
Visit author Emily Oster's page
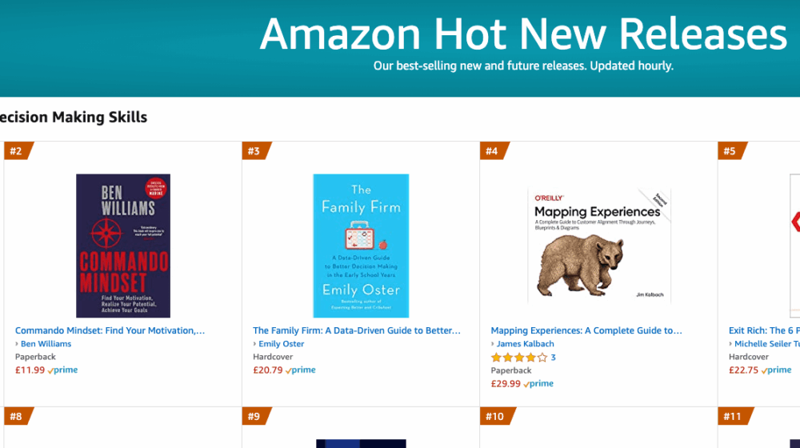pyautogui.click(x=282, y=344)
